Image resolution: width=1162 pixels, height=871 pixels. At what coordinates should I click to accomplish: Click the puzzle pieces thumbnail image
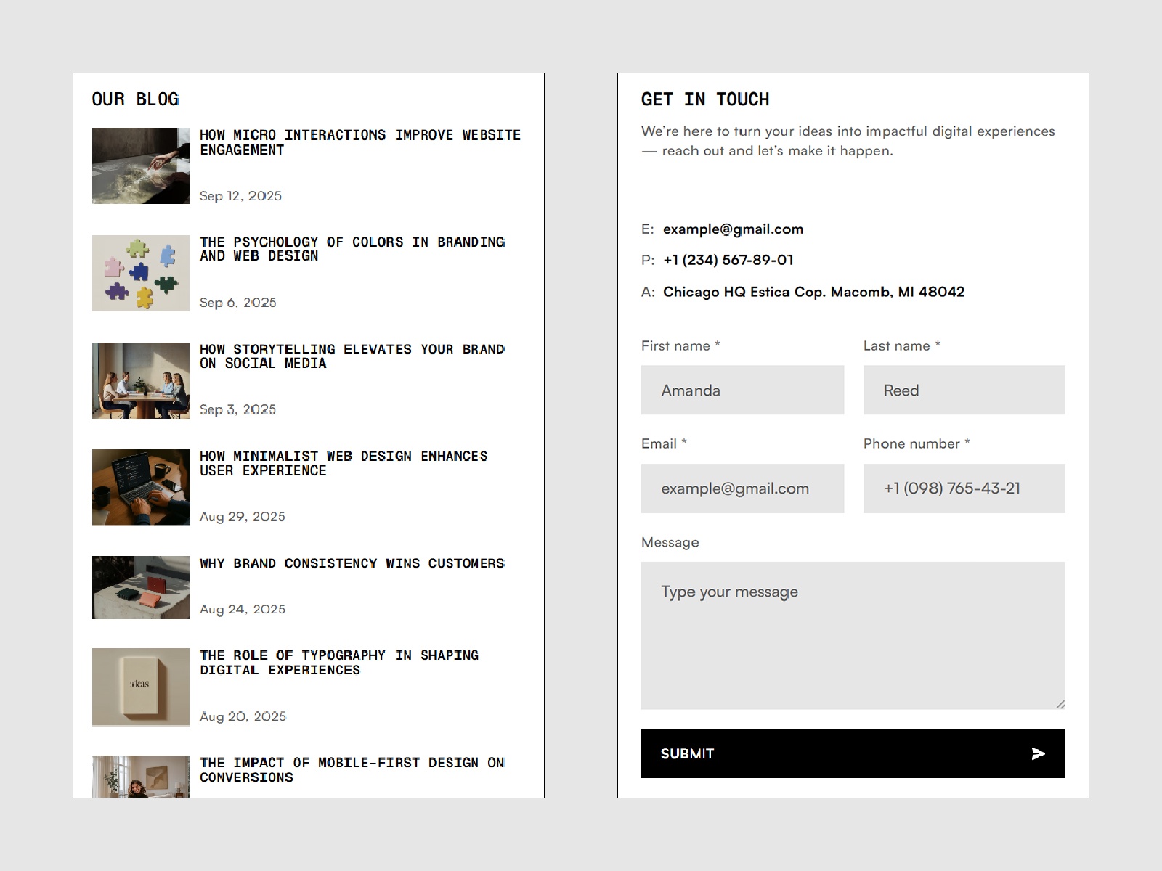click(140, 273)
